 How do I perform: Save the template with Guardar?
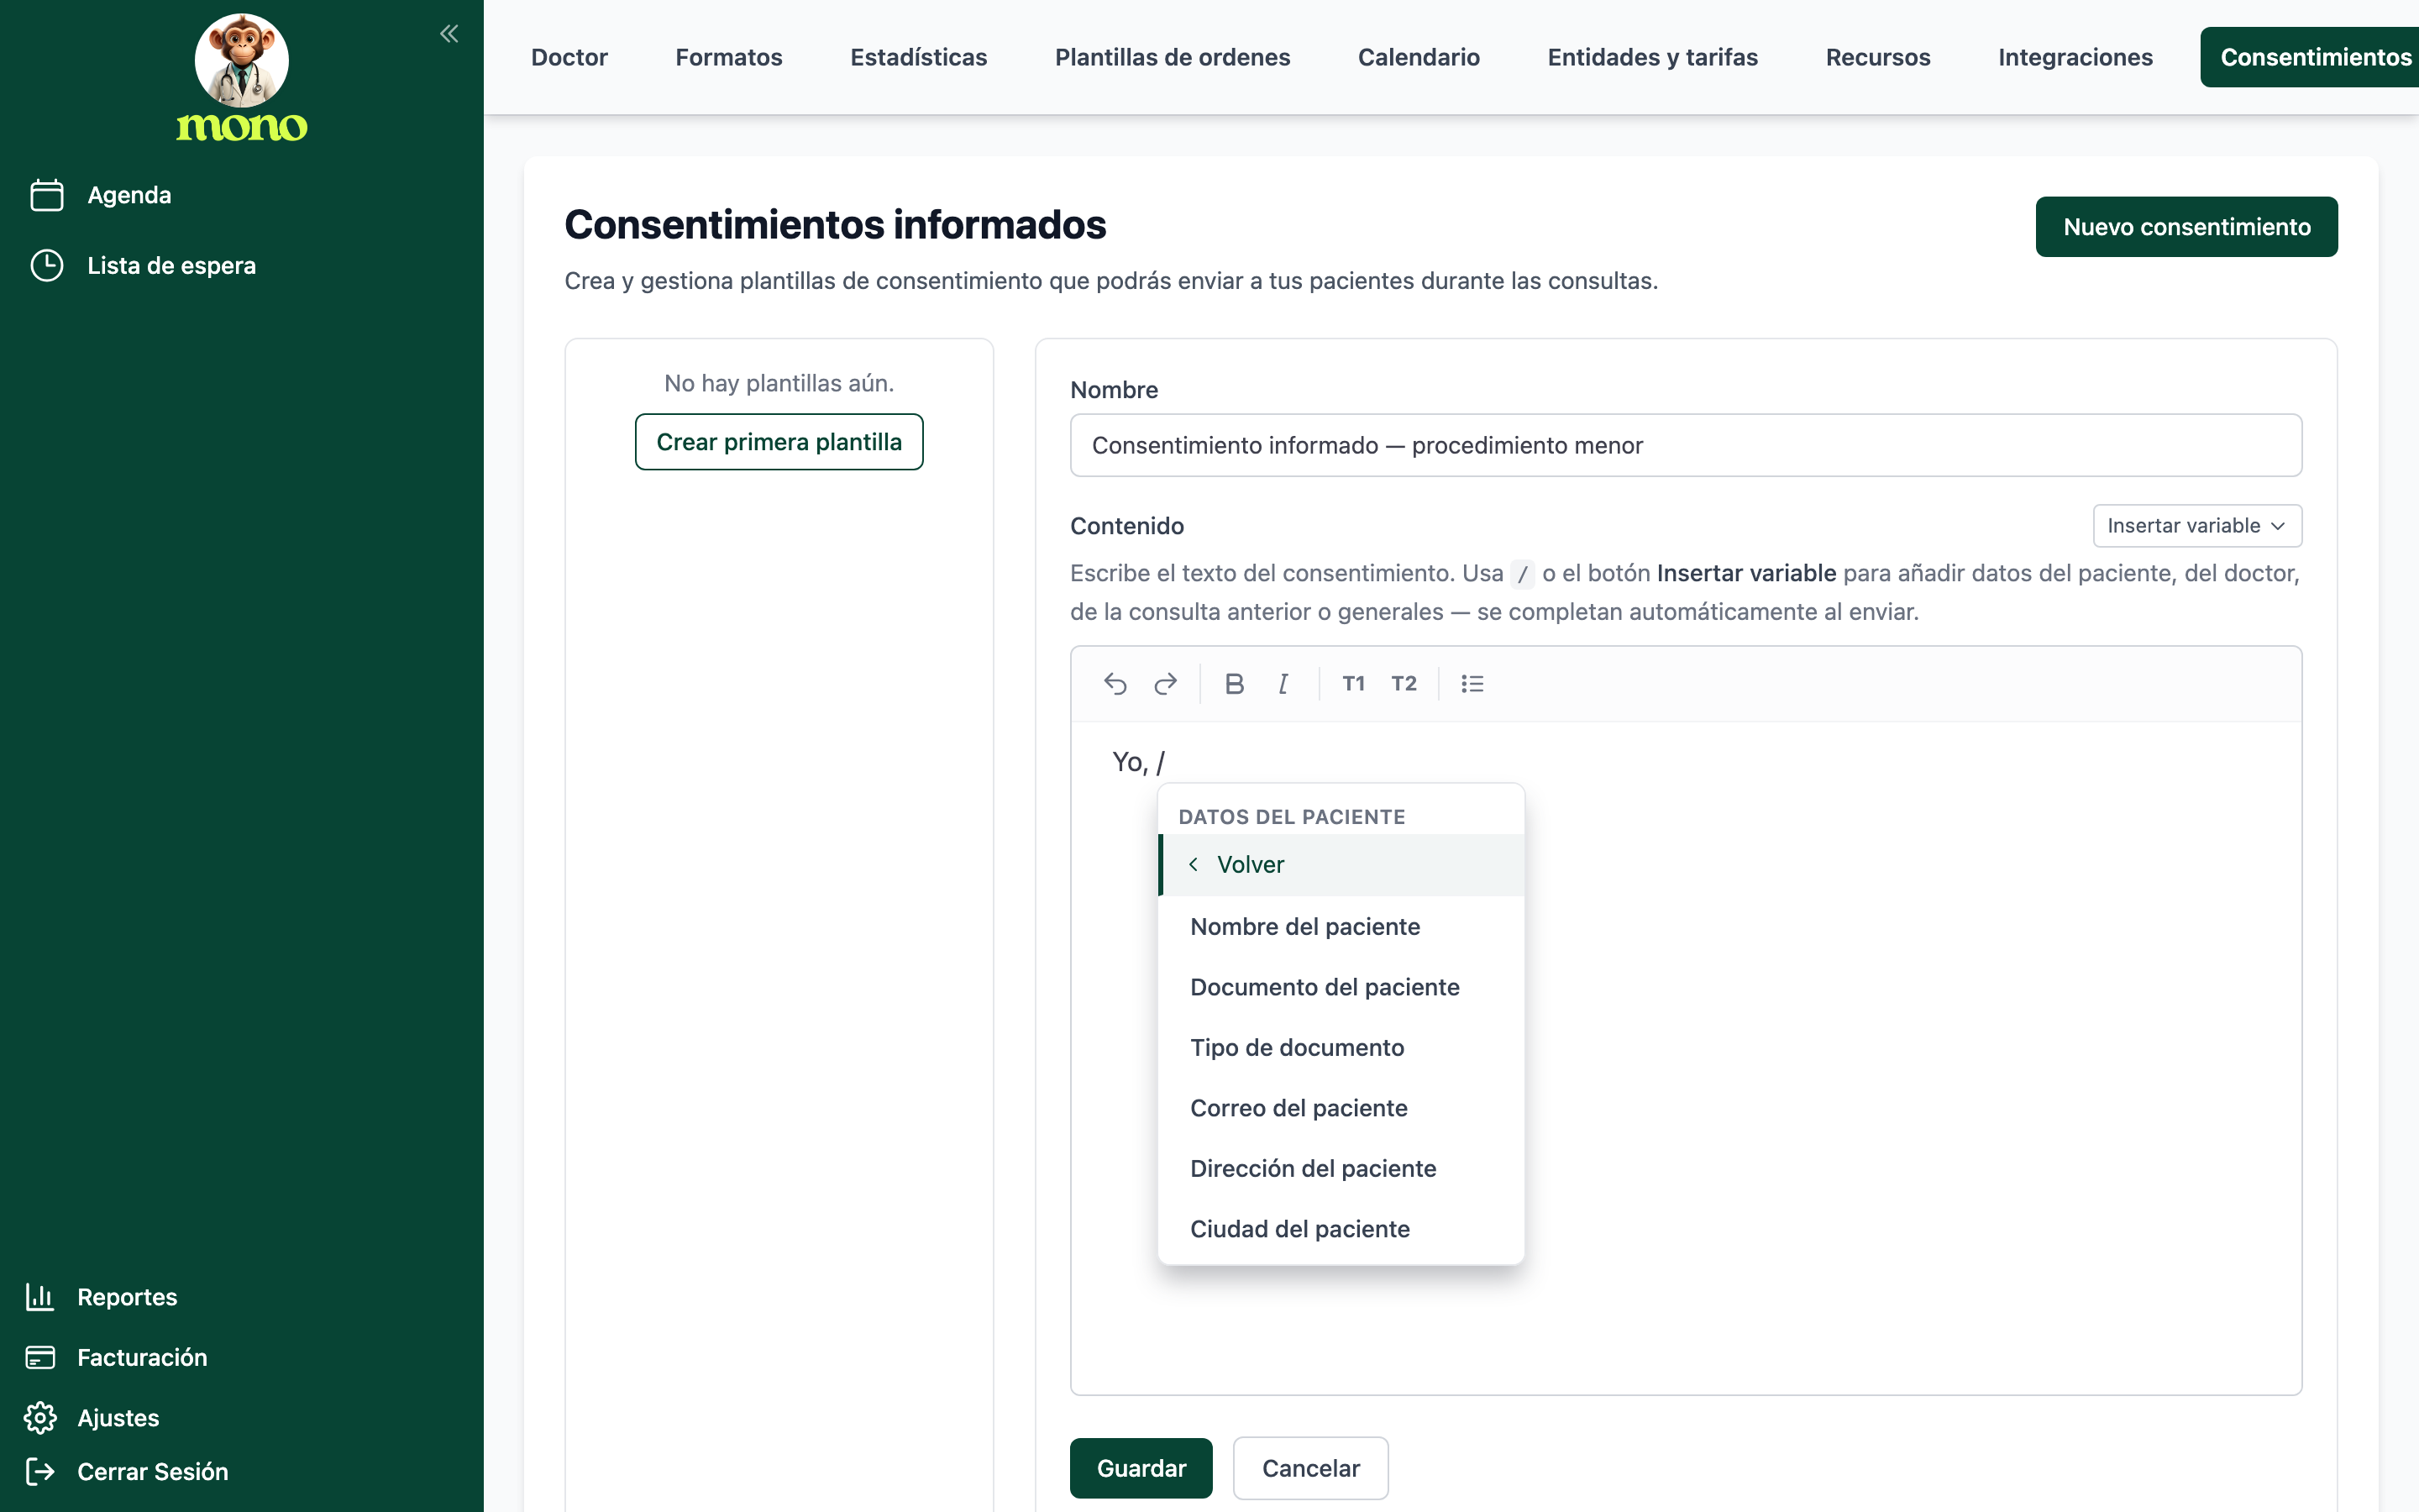[x=1141, y=1468]
